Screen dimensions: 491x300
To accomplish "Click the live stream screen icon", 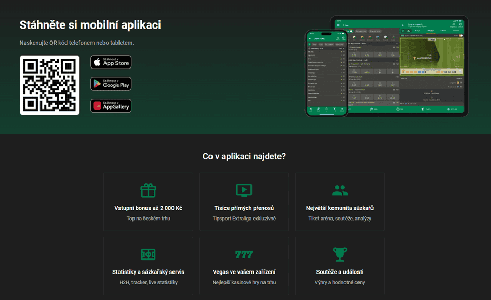I will point(244,190).
